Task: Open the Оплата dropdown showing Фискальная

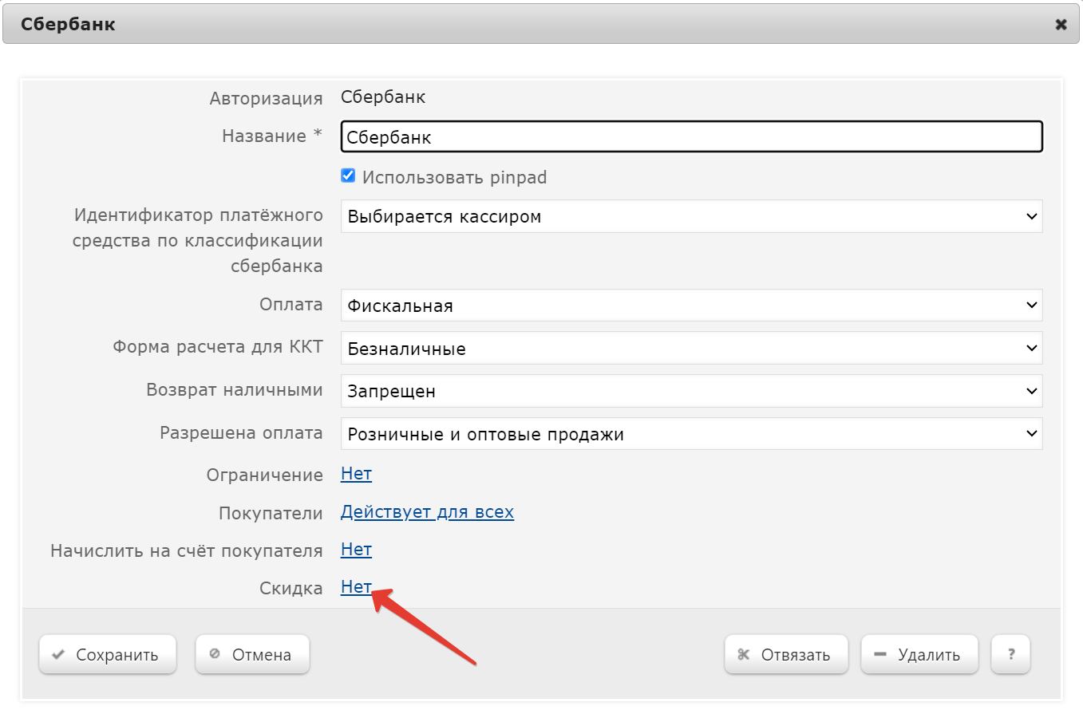Action: pos(691,305)
